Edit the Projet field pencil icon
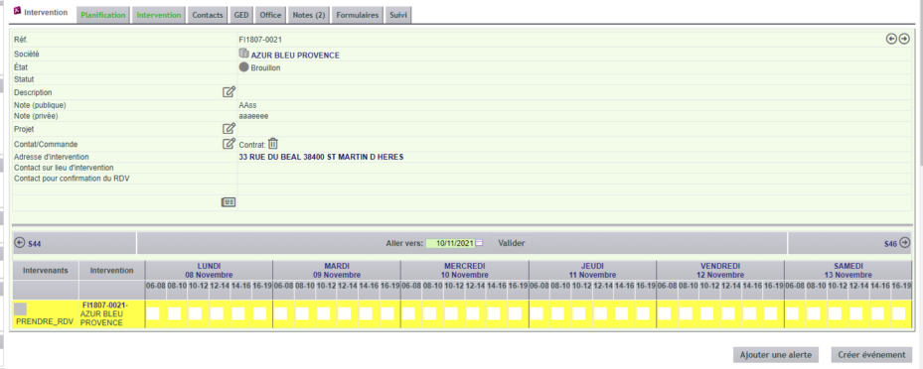Image resolution: width=923 pixels, height=369 pixels. tap(229, 129)
